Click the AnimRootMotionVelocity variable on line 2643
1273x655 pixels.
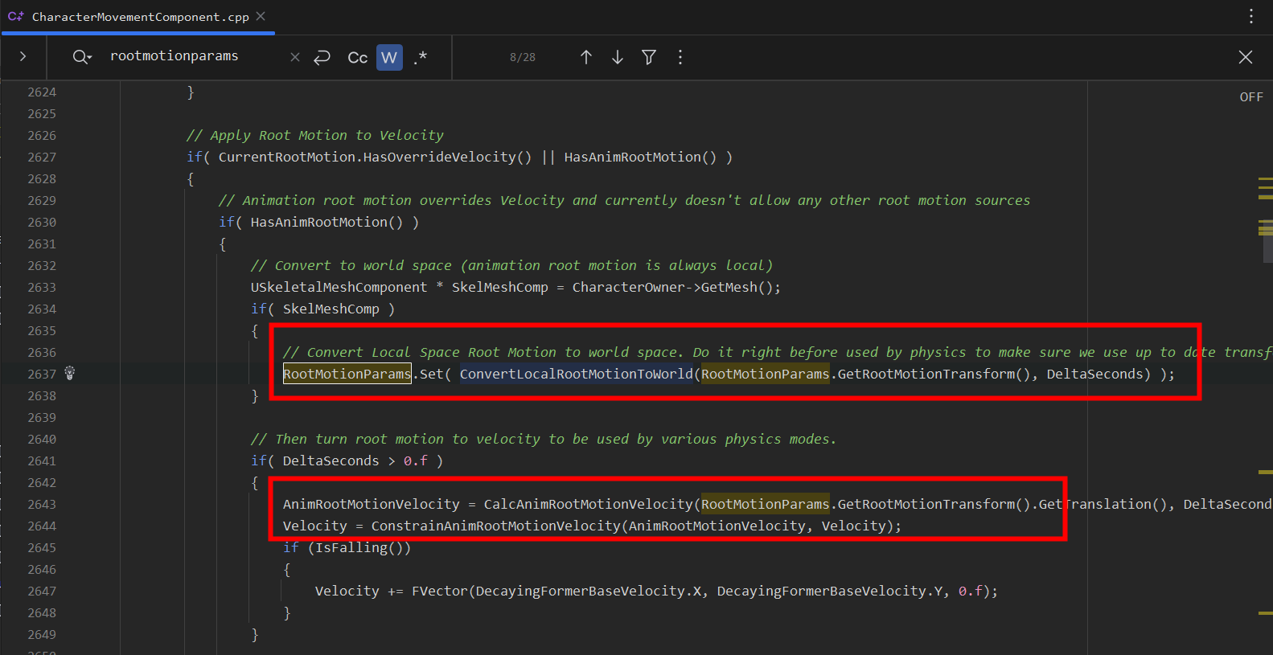[x=371, y=504]
